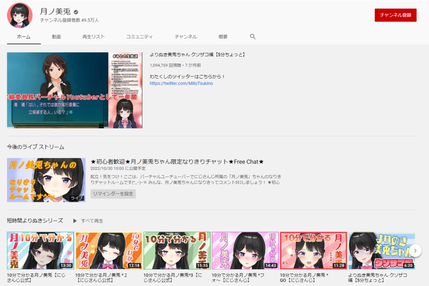Open title 10分で分かる月ノ美兎＊GO
Image resolution: width=429 pixels, height=286 pixels.
(x=304, y=277)
